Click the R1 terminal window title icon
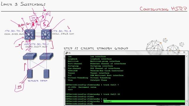Viewport: 189px width, 106px height. [66, 53]
